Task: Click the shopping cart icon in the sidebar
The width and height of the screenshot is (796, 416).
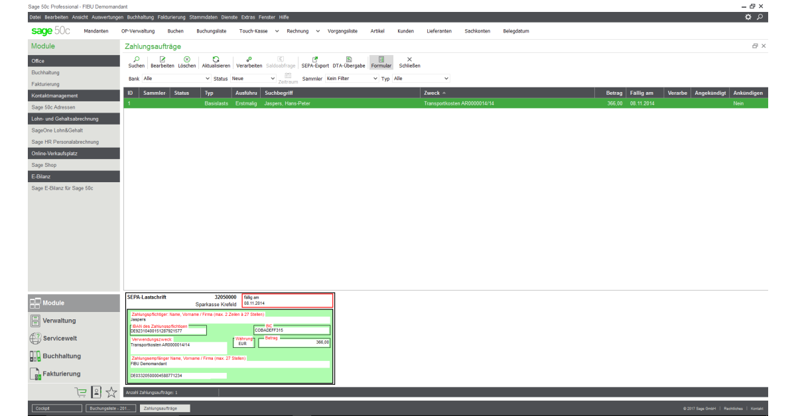Action: 81,392
